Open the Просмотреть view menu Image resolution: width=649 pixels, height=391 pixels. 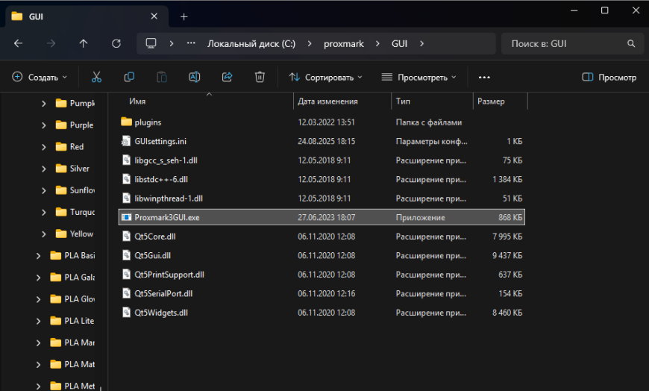point(419,77)
